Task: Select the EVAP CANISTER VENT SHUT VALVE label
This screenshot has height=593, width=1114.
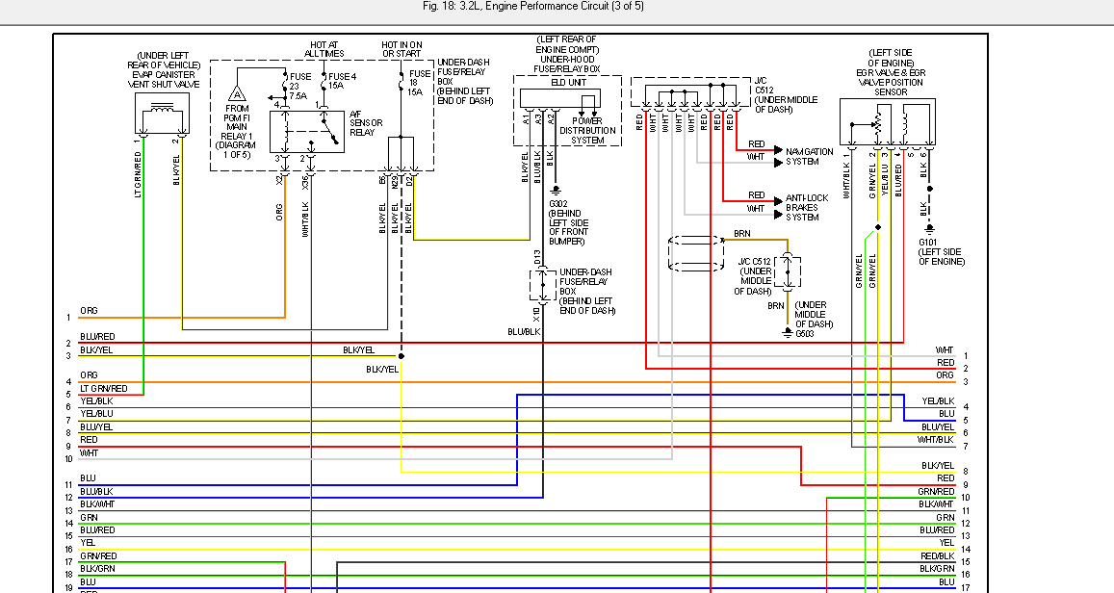Action: pos(164,69)
